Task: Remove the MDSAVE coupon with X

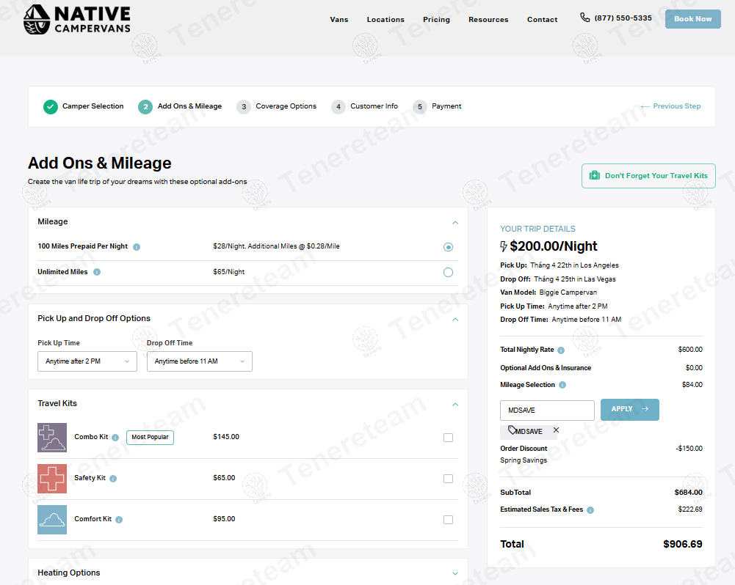Action: [x=556, y=430]
